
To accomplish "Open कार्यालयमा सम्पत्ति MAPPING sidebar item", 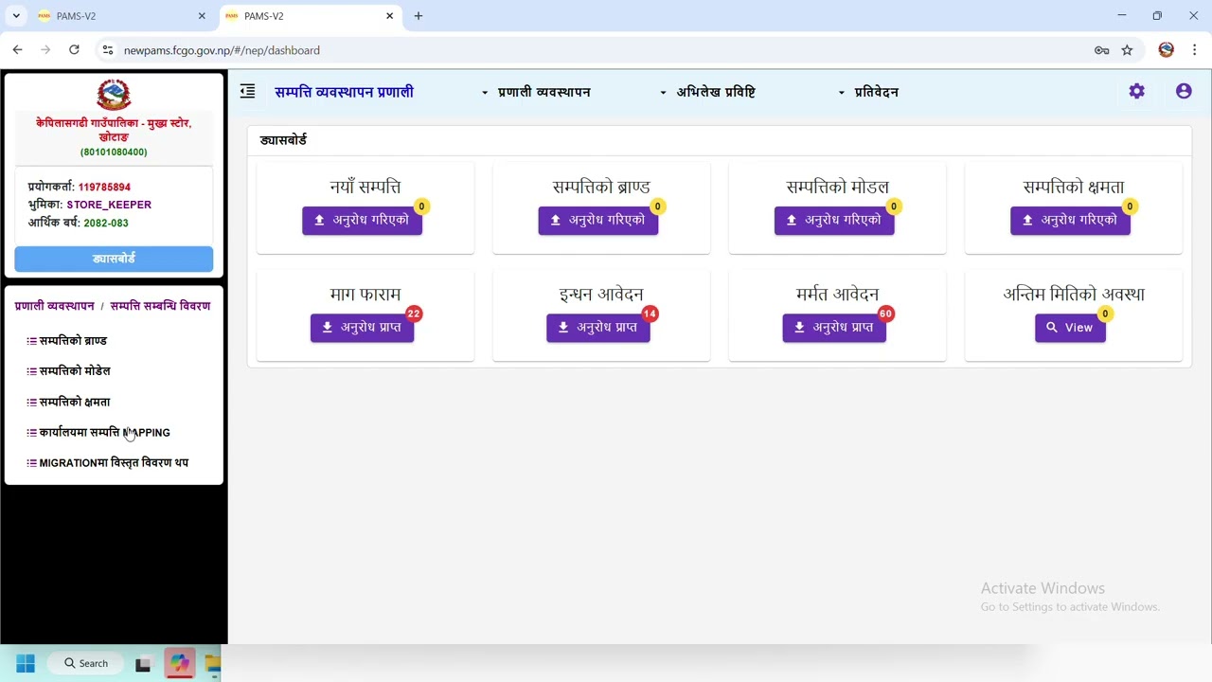I will (98, 433).
